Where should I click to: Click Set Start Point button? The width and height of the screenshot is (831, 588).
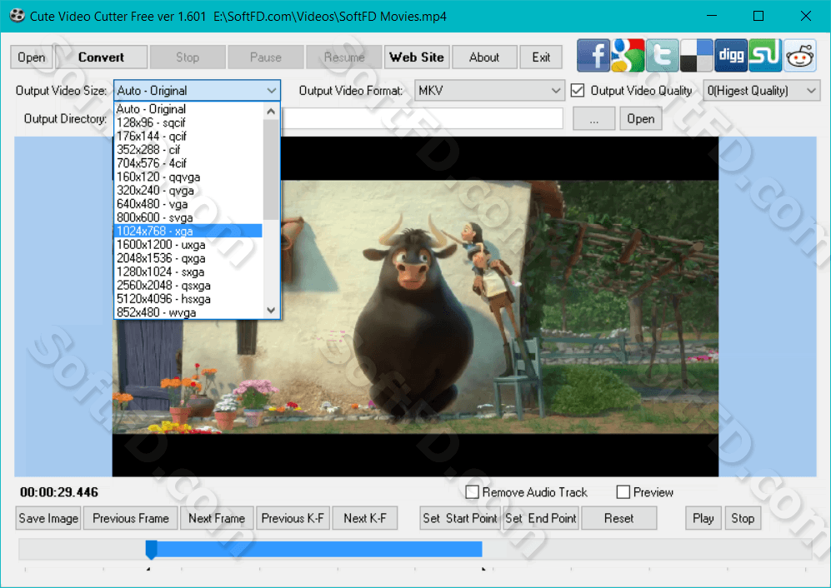coord(460,518)
